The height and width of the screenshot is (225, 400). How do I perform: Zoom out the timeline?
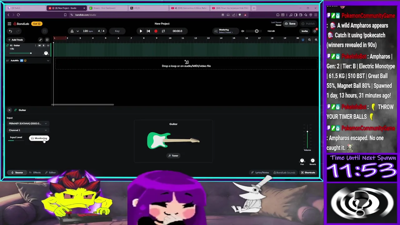[x=309, y=40]
